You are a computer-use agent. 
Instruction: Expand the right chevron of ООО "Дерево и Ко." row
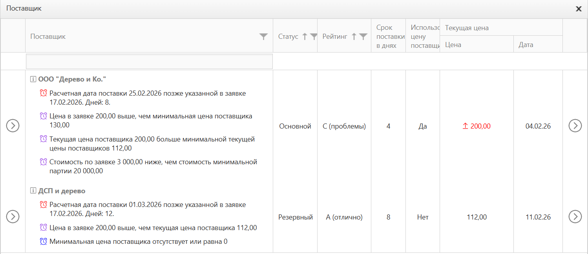tap(575, 126)
